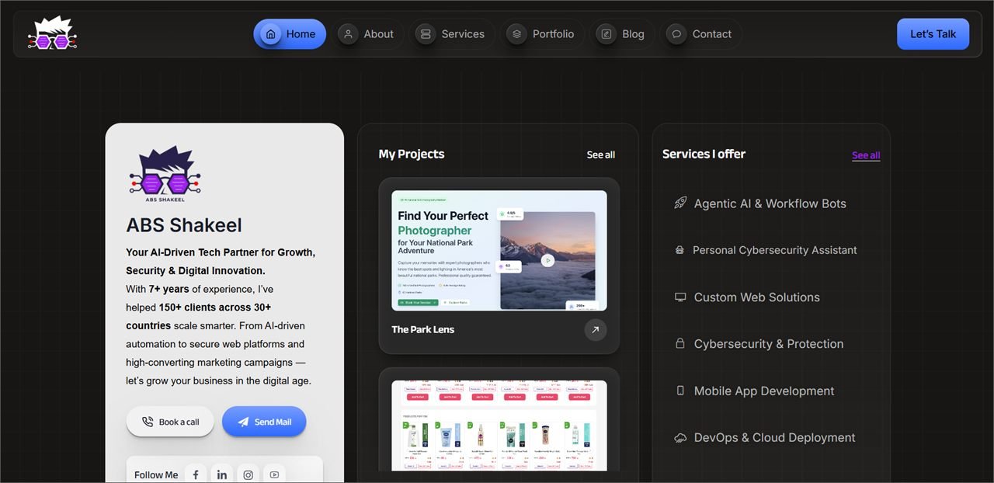Screen dimensions: 994x483
Task: Click the ABS Shakeel profile logo image
Action: click(x=165, y=172)
